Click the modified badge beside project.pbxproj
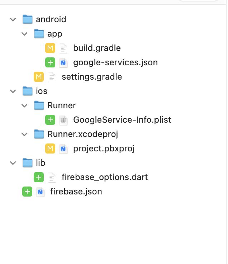 tap(50, 148)
